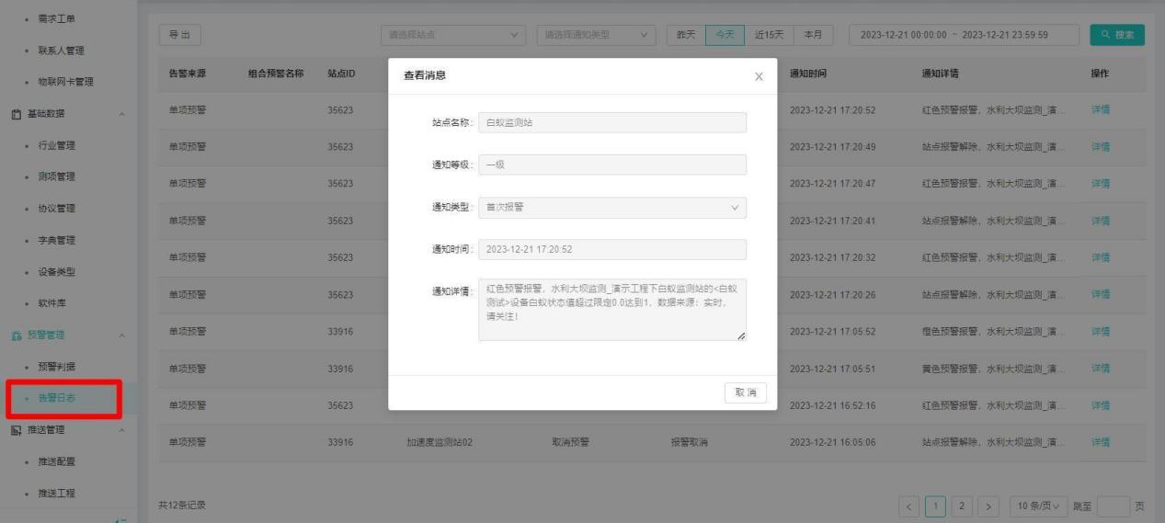
Task: Select the 近15天 date range option
Action: [x=769, y=36]
